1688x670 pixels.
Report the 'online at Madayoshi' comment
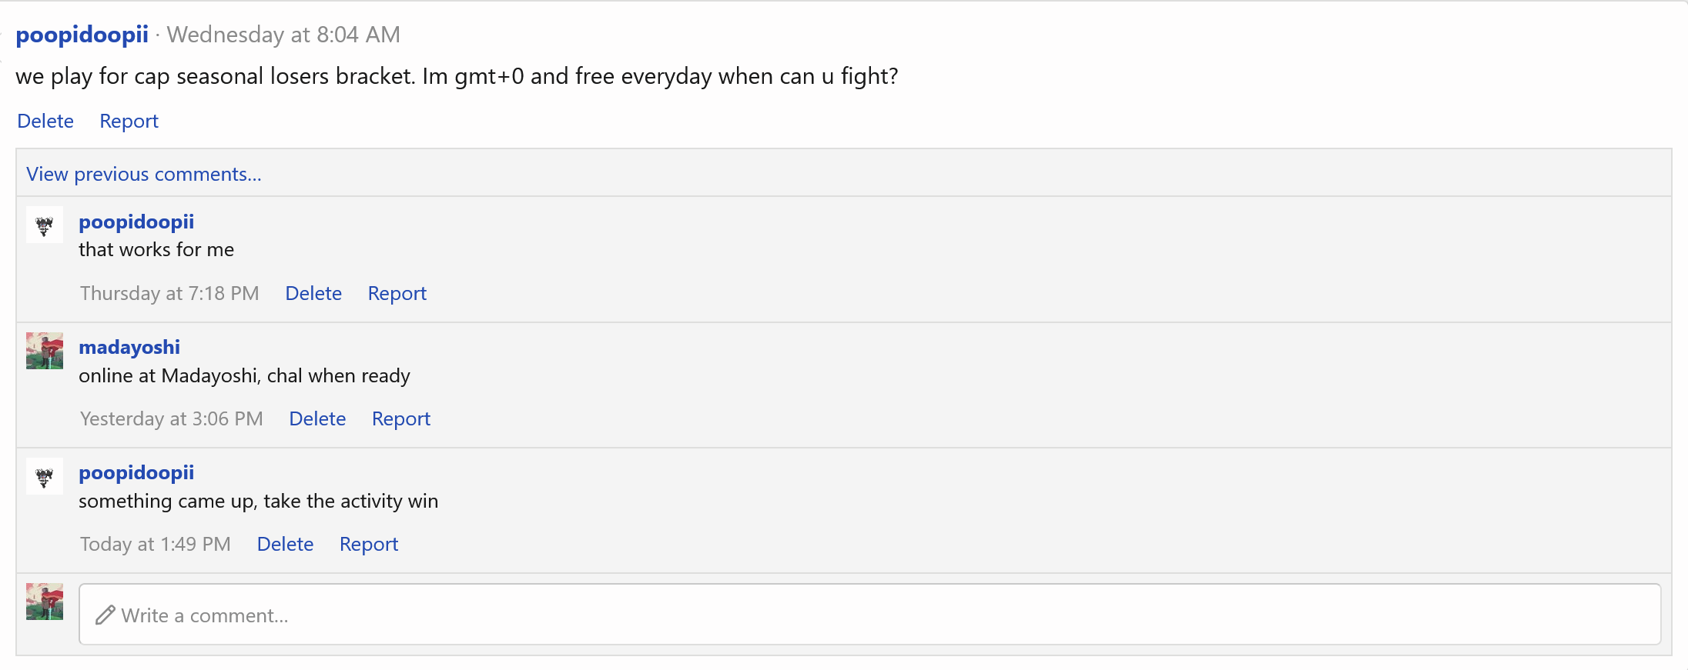point(400,418)
